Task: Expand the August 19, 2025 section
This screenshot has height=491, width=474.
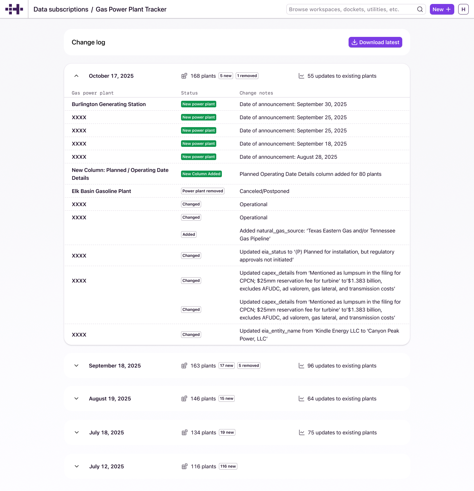Action: pos(76,398)
